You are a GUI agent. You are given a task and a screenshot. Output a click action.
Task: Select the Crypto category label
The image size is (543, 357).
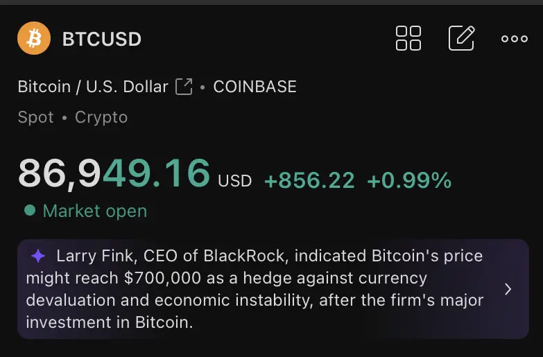[x=101, y=118]
